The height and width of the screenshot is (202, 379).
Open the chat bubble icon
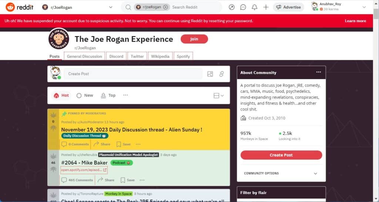(243, 7)
